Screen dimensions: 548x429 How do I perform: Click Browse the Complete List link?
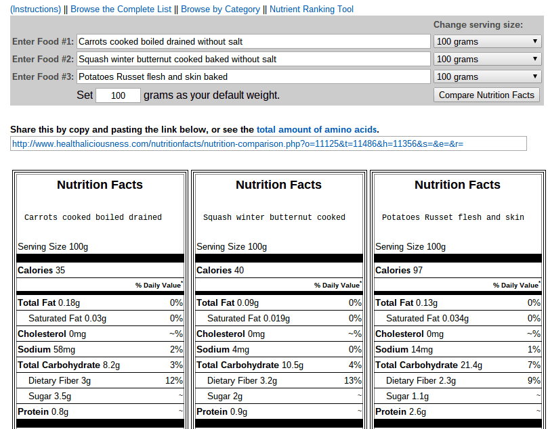(121, 9)
